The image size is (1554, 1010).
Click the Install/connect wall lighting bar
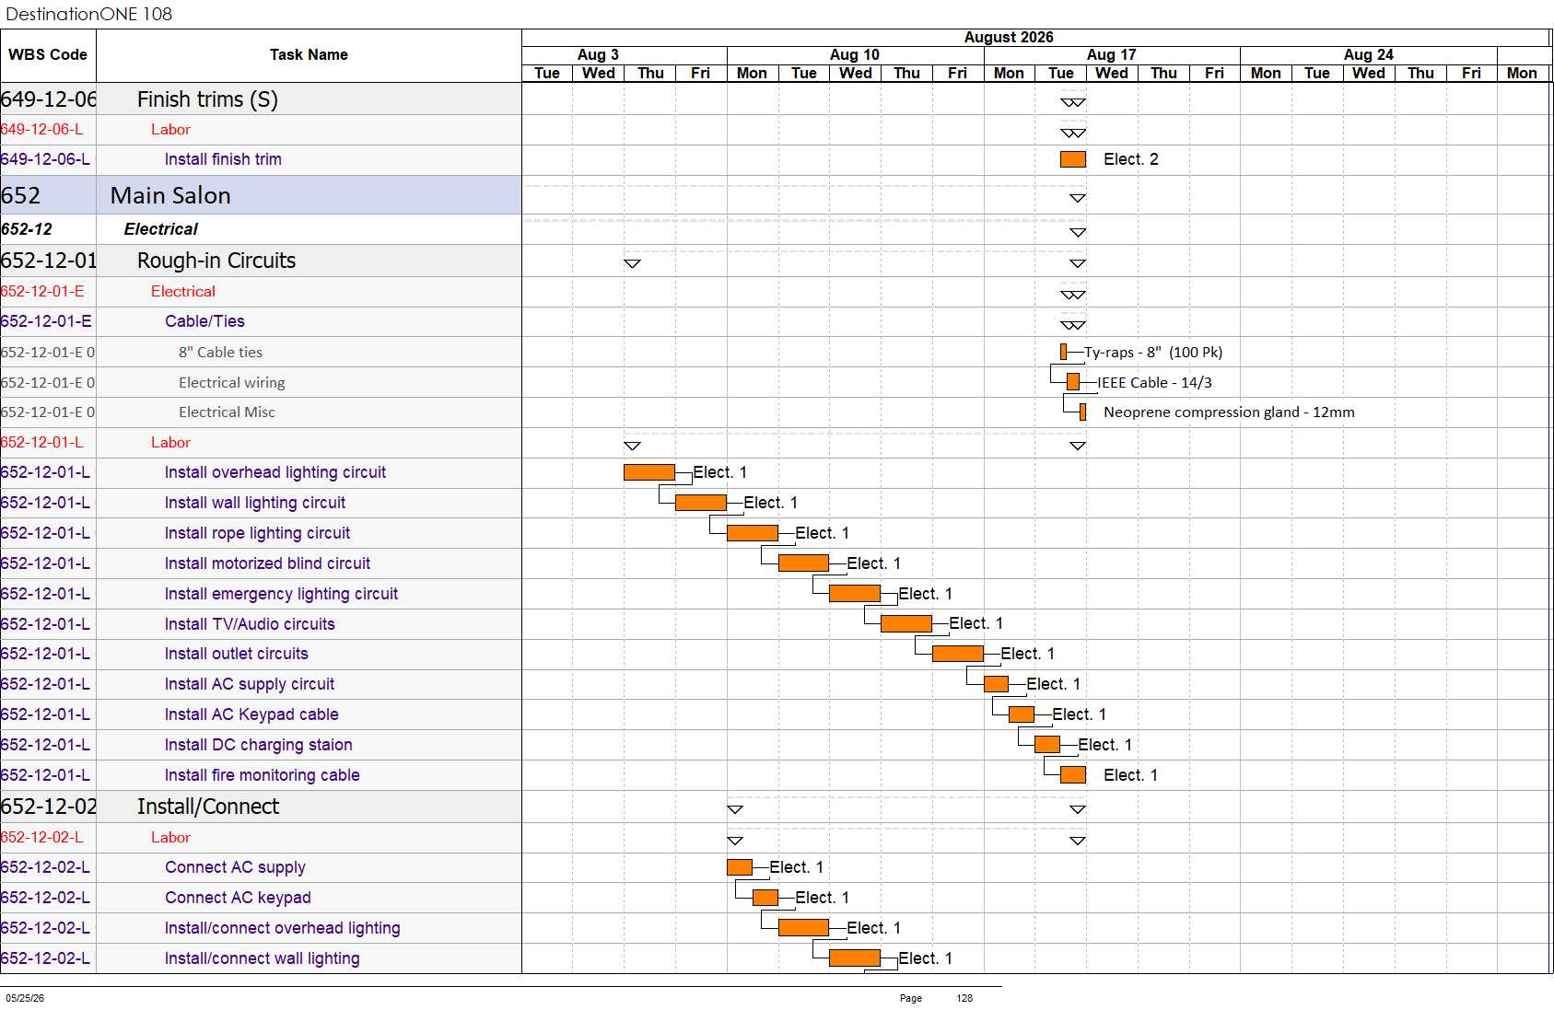[x=855, y=958]
